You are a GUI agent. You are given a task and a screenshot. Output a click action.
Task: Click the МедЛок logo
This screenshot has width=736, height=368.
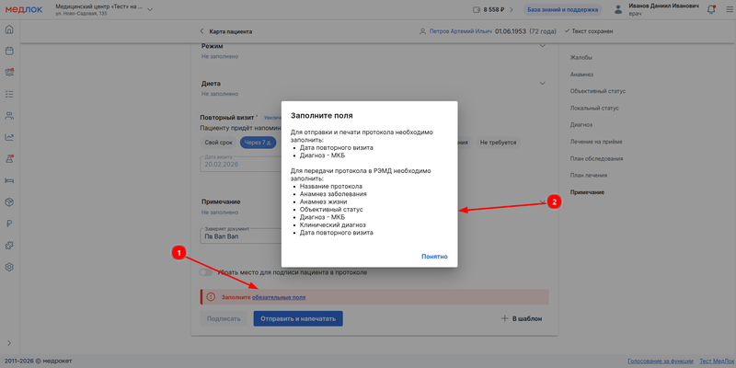24,9
